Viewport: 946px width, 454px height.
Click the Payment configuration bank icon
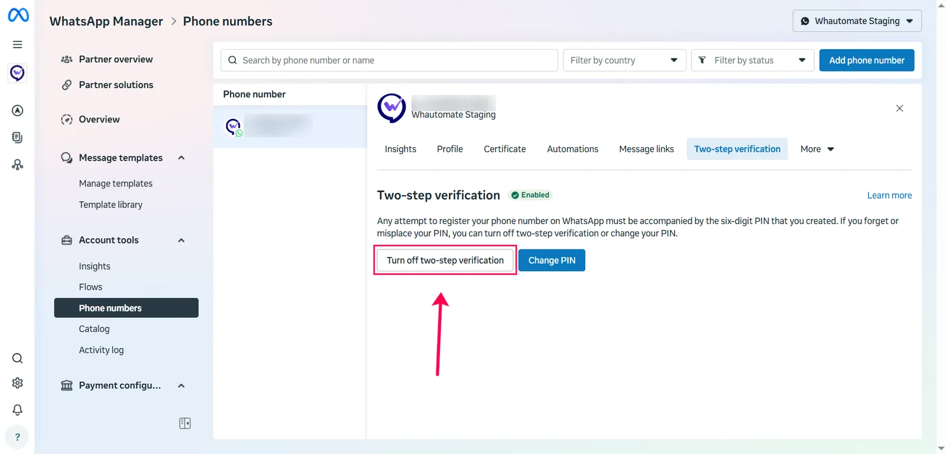(x=67, y=385)
